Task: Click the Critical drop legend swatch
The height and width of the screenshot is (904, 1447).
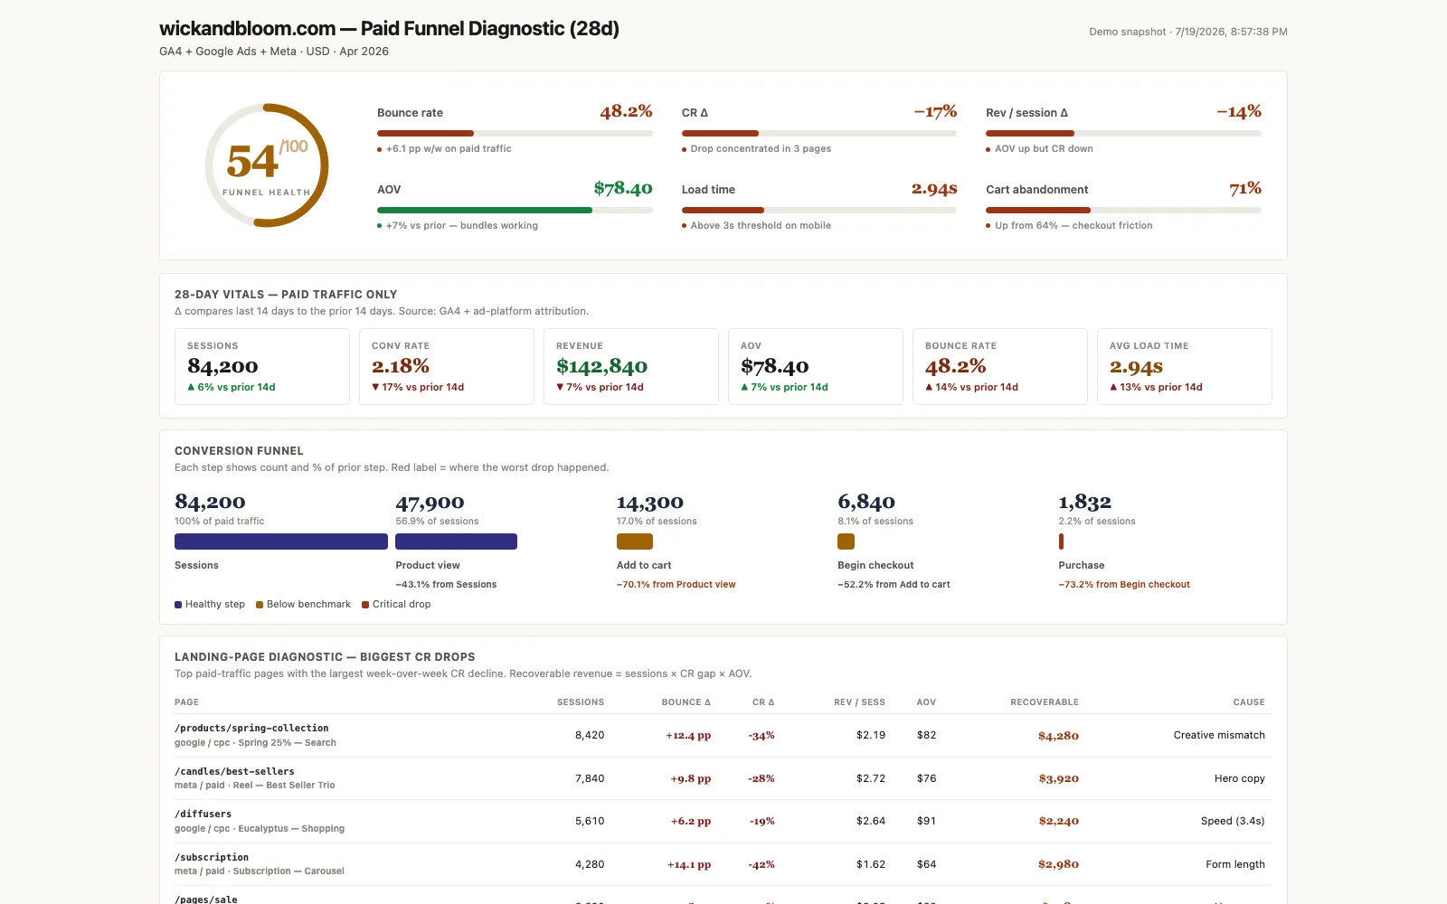Action: (x=365, y=605)
